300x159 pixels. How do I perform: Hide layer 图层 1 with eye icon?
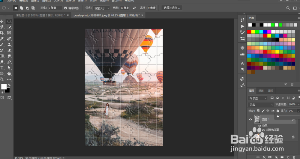[250, 119]
